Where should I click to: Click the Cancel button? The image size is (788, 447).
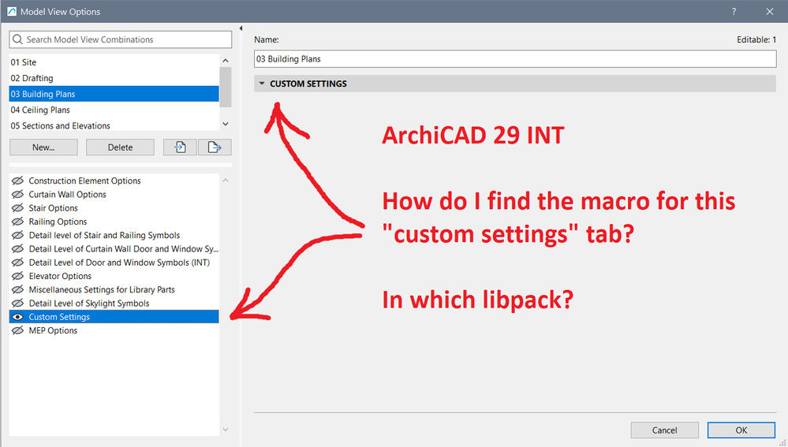[664, 430]
